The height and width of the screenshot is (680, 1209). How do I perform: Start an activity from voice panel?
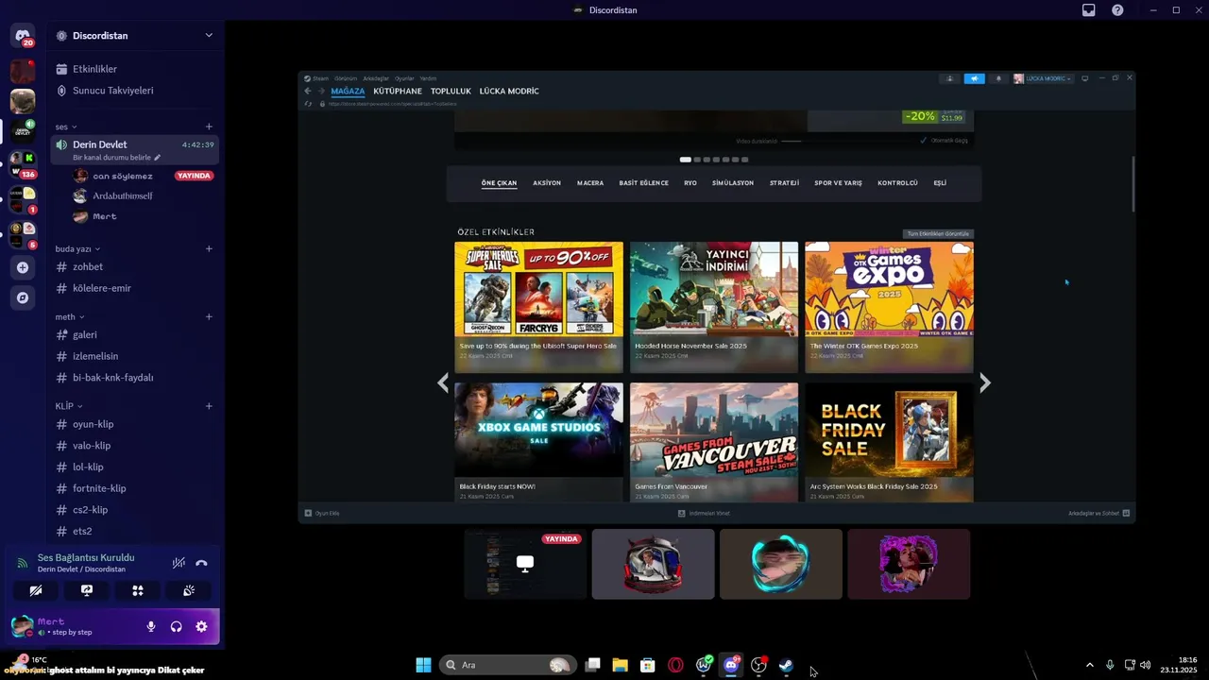[138, 590]
